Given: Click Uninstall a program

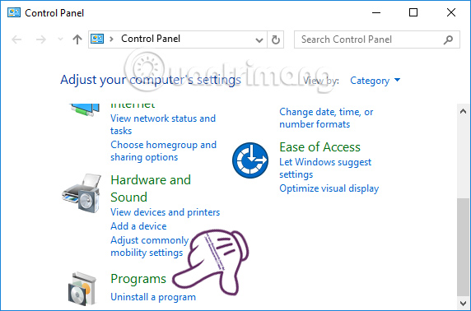Looking at the screenshot, I should coord(153,297).
